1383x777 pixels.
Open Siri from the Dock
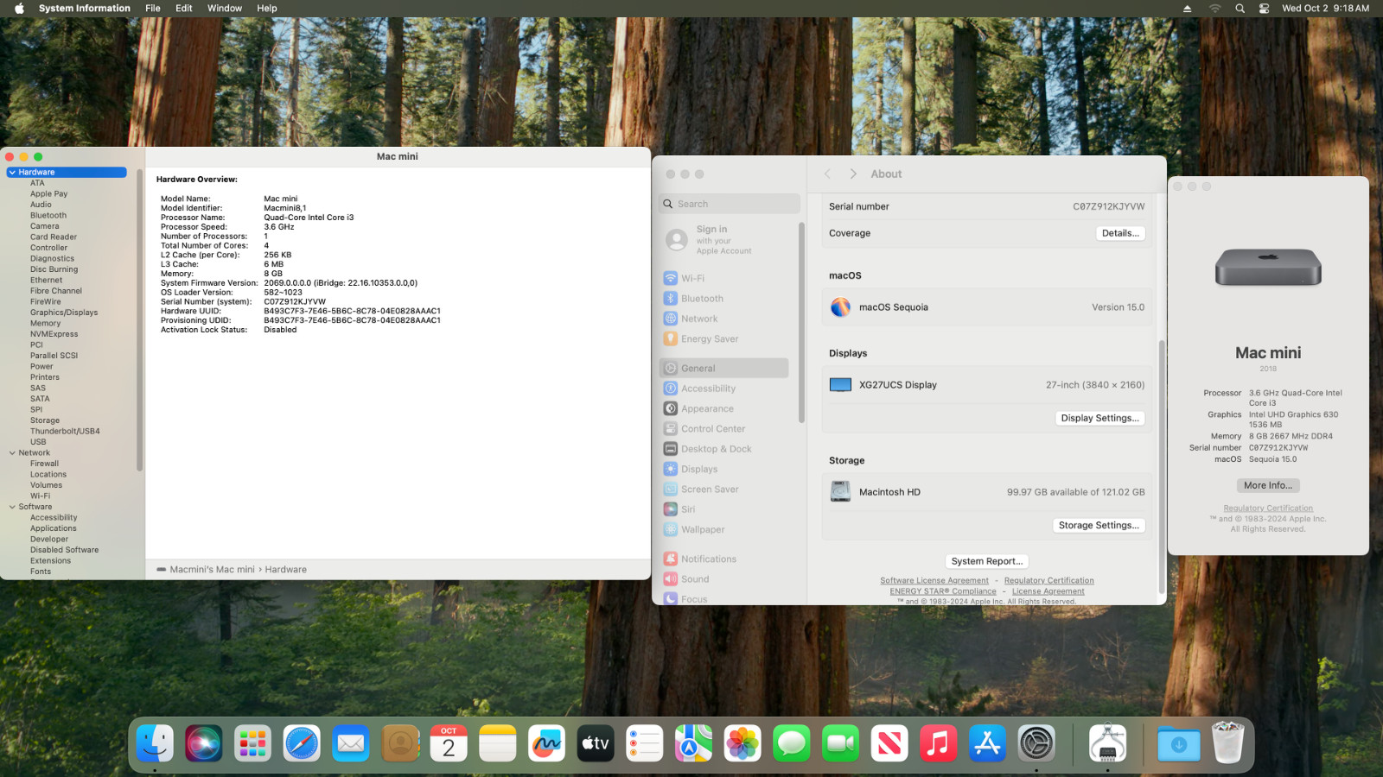(x=203, y=743)
